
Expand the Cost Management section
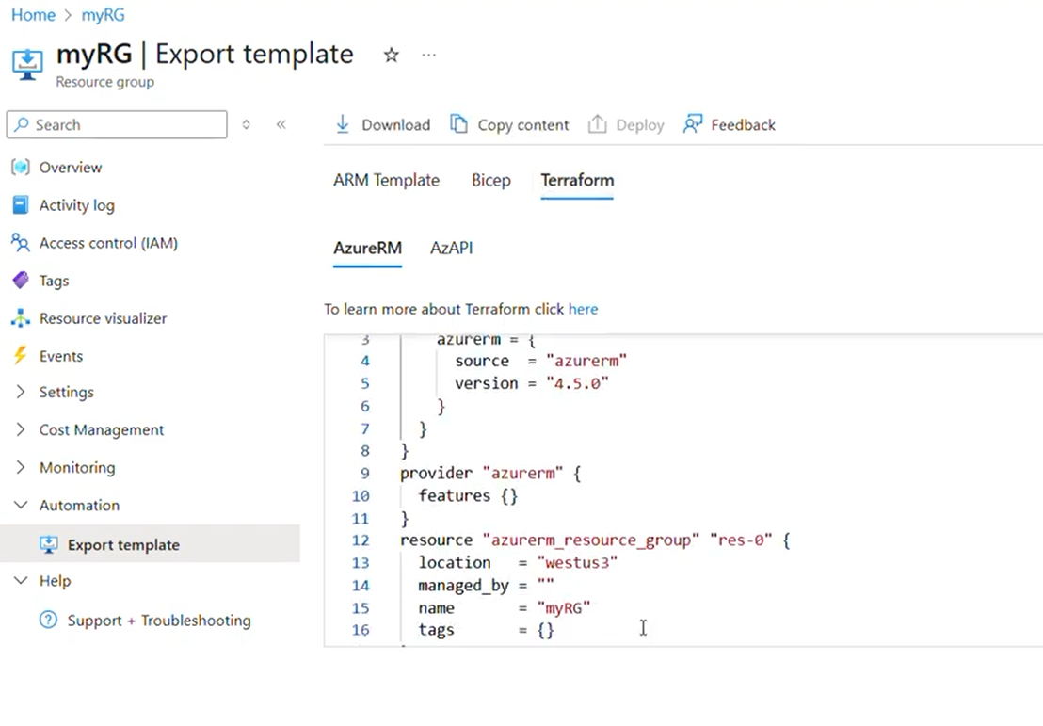point(21,429)
